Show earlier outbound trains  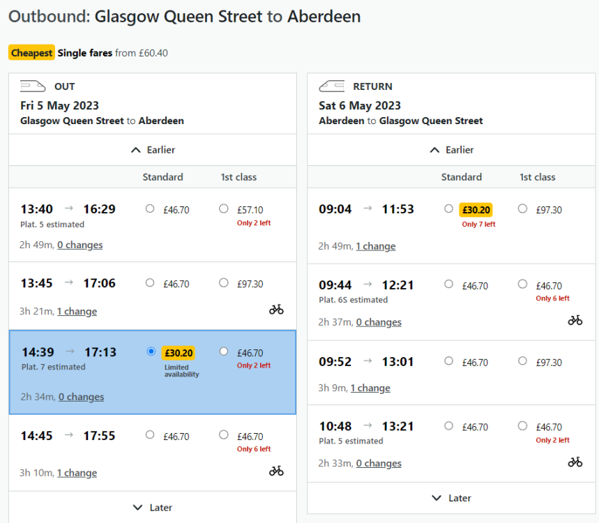(153, 150)
